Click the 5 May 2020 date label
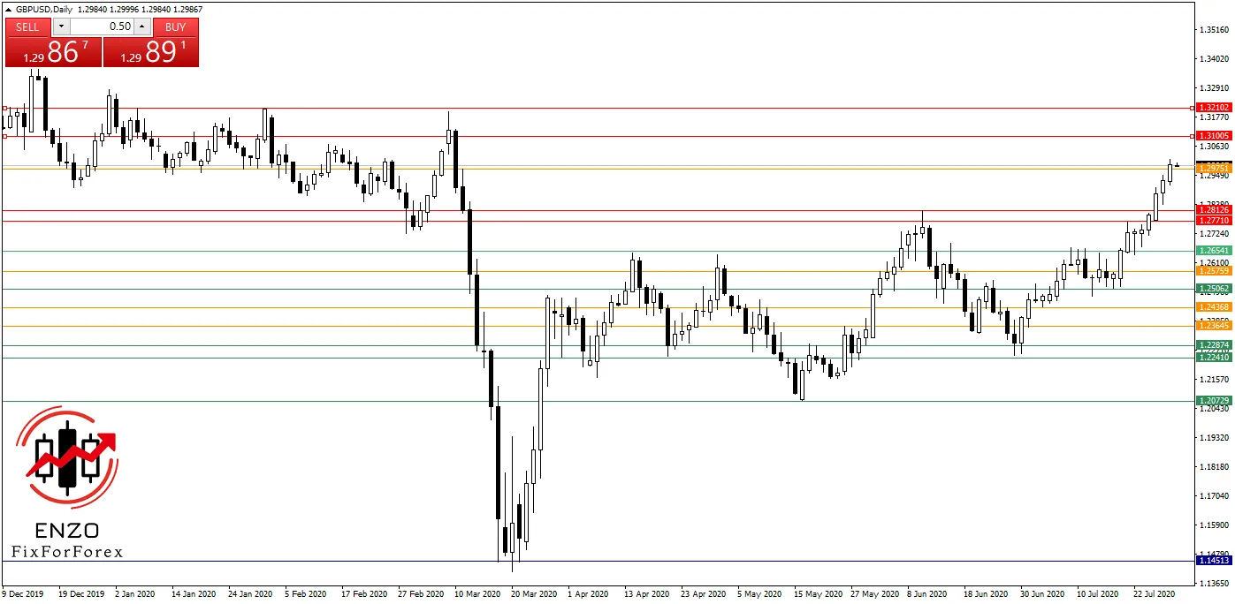 click(x=759, y=595)
